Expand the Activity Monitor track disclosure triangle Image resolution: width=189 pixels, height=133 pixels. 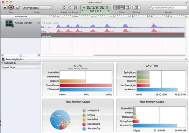tap(1, 23)
